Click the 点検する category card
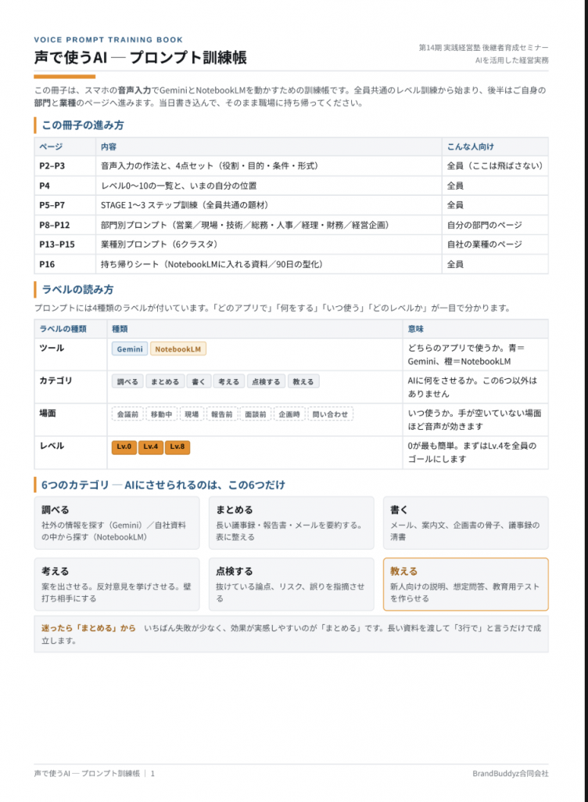 (291, 584)
